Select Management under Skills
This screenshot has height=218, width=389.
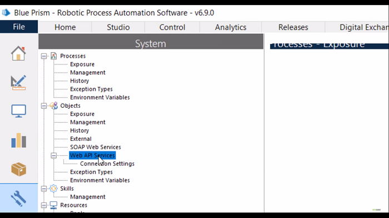88,197
